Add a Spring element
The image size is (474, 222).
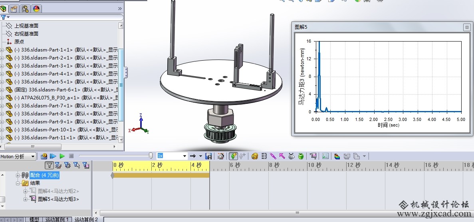pyautogui.click(x=264, y=156)
